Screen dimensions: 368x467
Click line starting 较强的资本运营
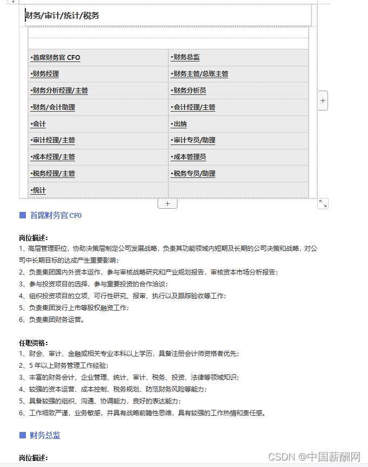[113, 389]
